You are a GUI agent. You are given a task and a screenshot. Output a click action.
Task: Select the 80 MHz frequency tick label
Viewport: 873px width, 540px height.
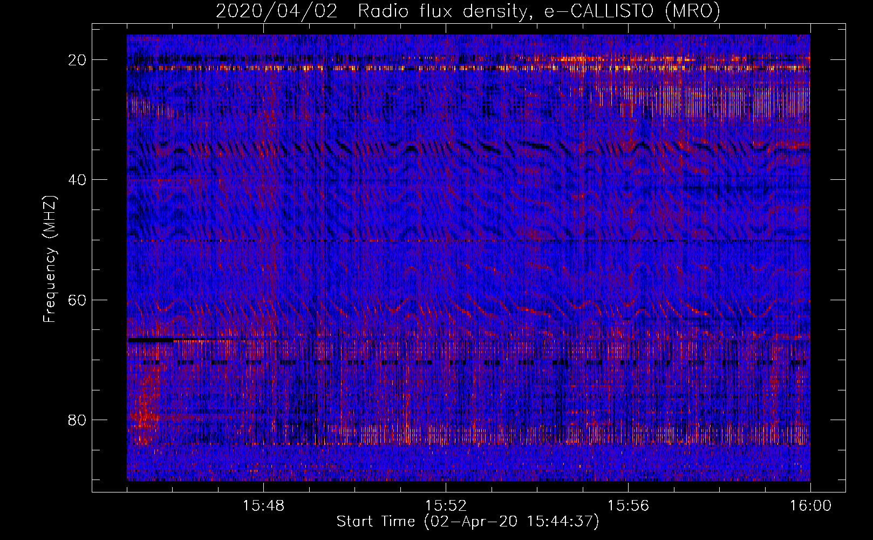(78, 420)
